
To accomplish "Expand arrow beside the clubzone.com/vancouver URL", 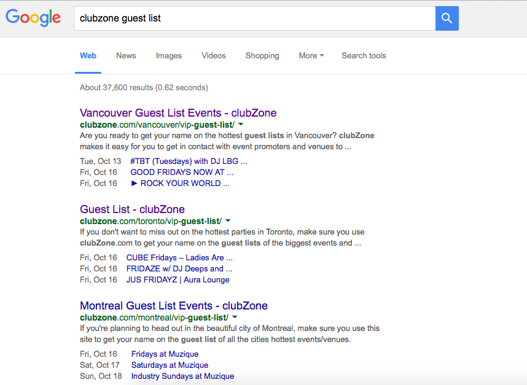I will [x=241, y=125].
